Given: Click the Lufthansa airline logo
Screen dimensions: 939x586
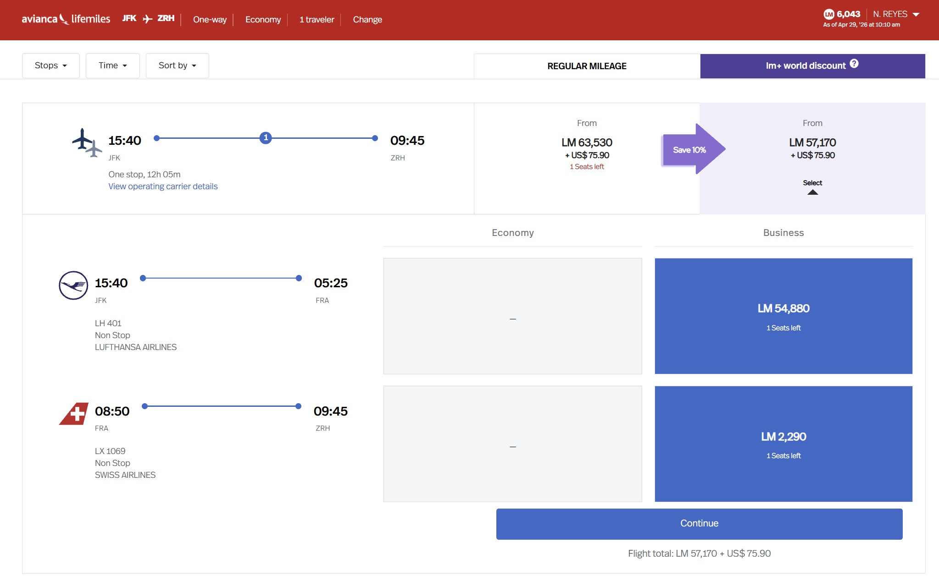Looking at the screenshot, I should (x=73, y=285).
